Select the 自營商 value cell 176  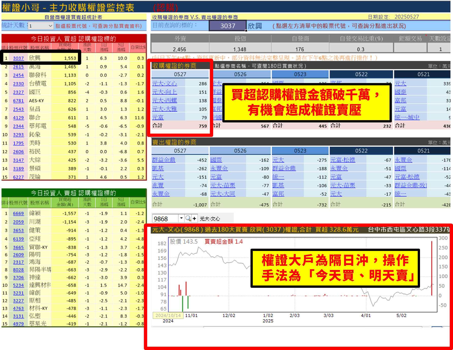click(x=300, y=49)
